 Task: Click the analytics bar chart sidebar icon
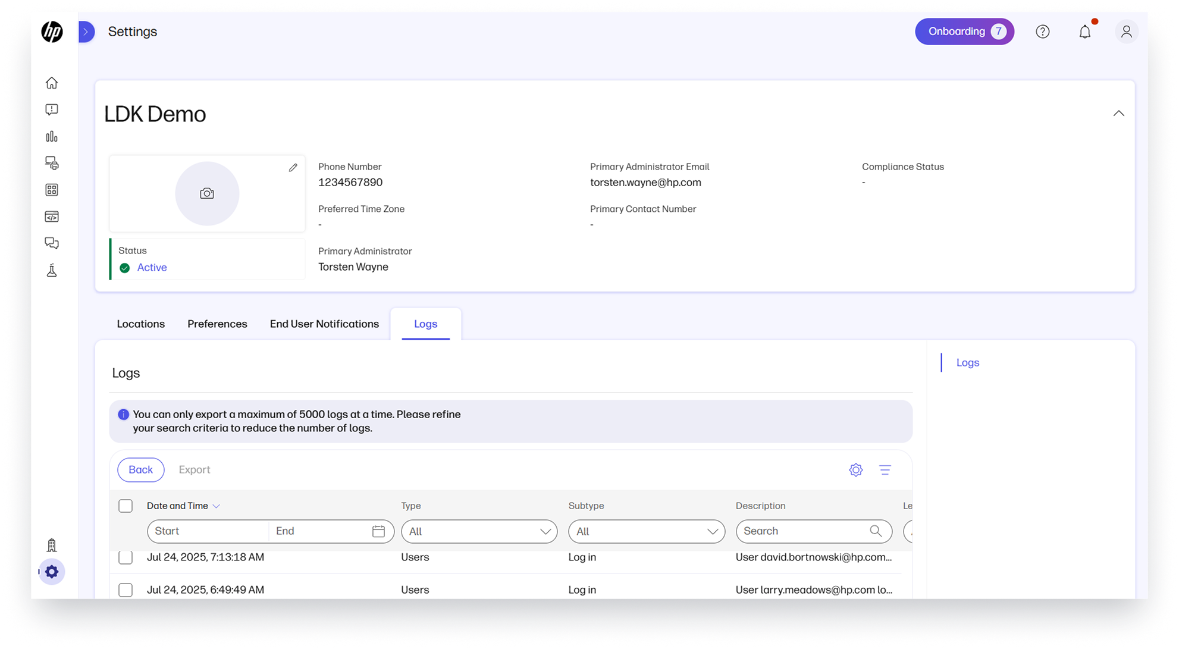click(52, 136)
